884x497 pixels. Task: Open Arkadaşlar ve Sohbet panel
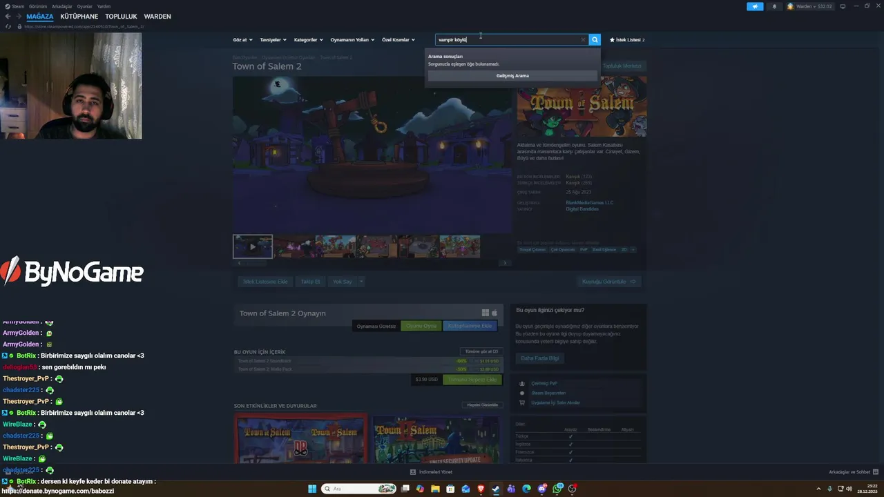tap(854, 472)
